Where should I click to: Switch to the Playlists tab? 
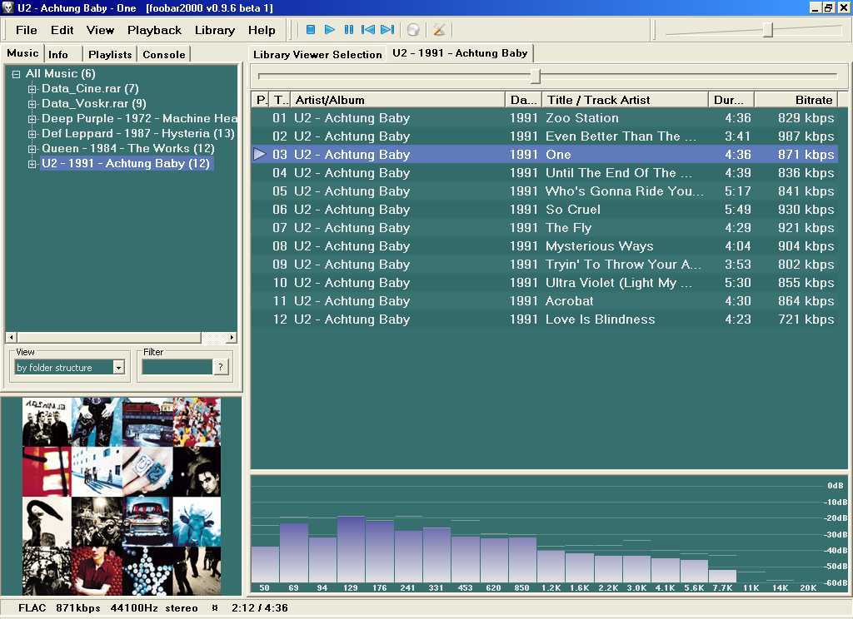tap(110, 54)
